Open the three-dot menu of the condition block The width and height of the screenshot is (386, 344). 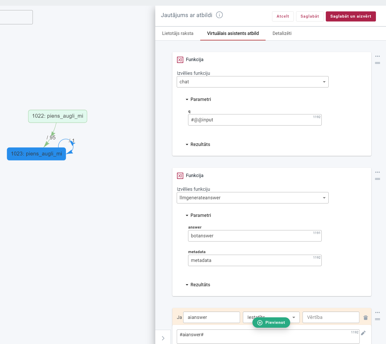[377, 312]
